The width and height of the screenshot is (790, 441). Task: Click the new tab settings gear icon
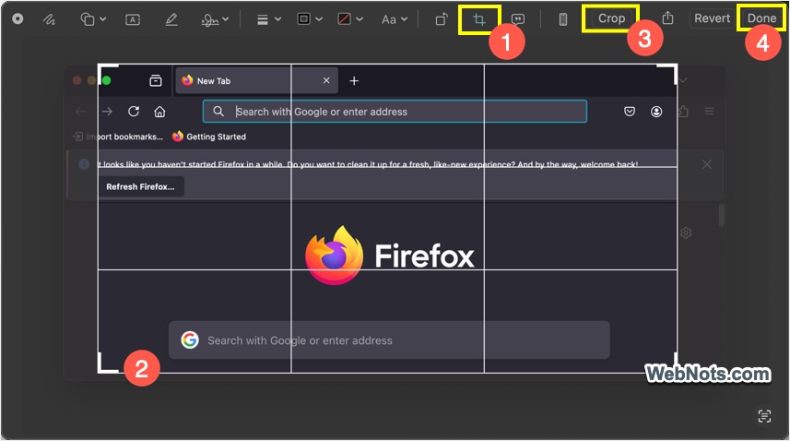tap(686, 232)
